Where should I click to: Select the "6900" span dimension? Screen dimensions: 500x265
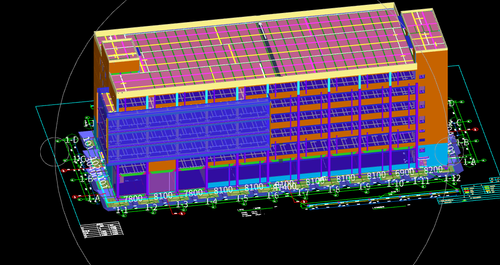(404, 173)
